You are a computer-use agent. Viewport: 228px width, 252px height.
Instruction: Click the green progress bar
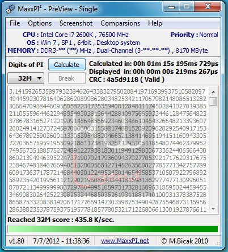pyautogui.click(x=113, y=229)
